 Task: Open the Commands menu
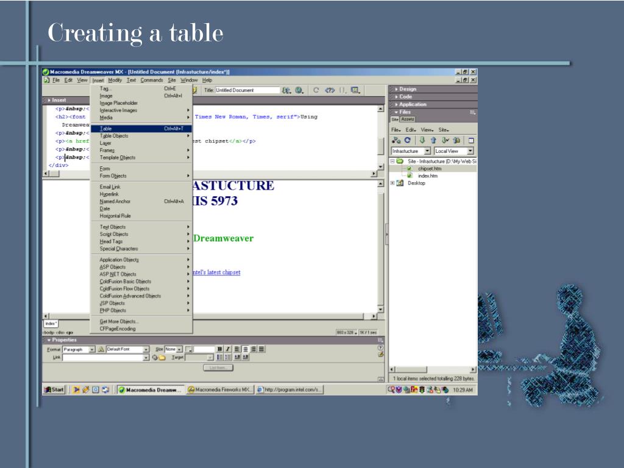[x=151, y=80]
